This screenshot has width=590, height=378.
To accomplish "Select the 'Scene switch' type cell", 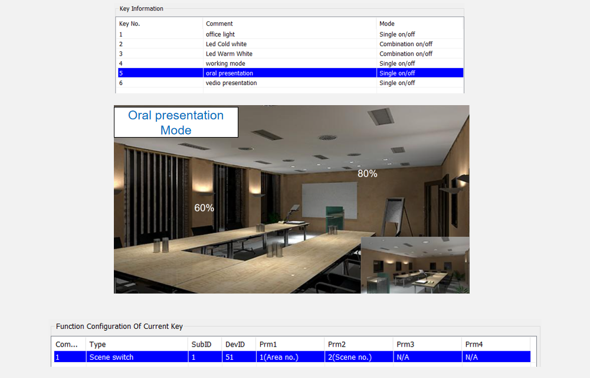I will click(x=137, y=357).
